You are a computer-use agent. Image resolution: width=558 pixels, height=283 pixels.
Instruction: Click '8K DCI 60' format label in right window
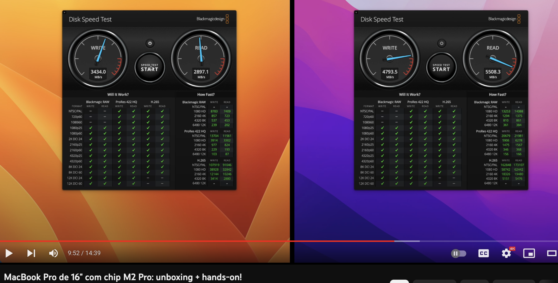[367, 173]
